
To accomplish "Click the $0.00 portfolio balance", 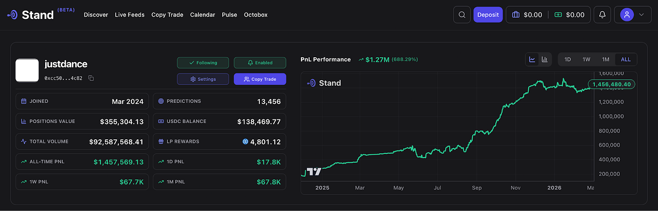I will 533,15.
